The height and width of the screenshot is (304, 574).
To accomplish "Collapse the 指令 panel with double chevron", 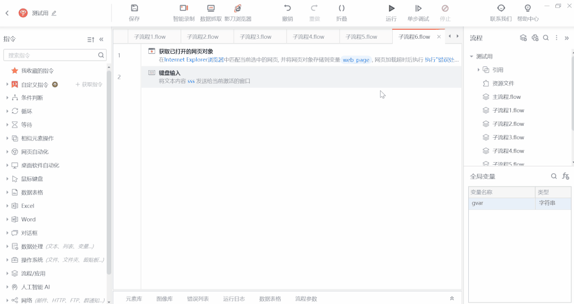I will pyautogui.click(x=102, y=39).
